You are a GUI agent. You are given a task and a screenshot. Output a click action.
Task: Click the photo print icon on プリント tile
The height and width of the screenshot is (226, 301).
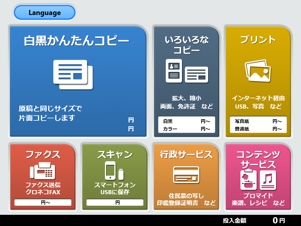[x=258, y=71]
